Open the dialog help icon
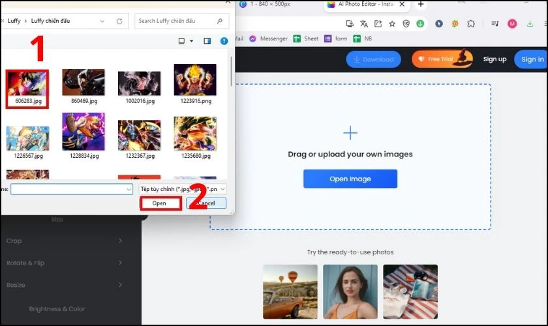This screenshot has width=548, height=326. (x=224, y=41)
